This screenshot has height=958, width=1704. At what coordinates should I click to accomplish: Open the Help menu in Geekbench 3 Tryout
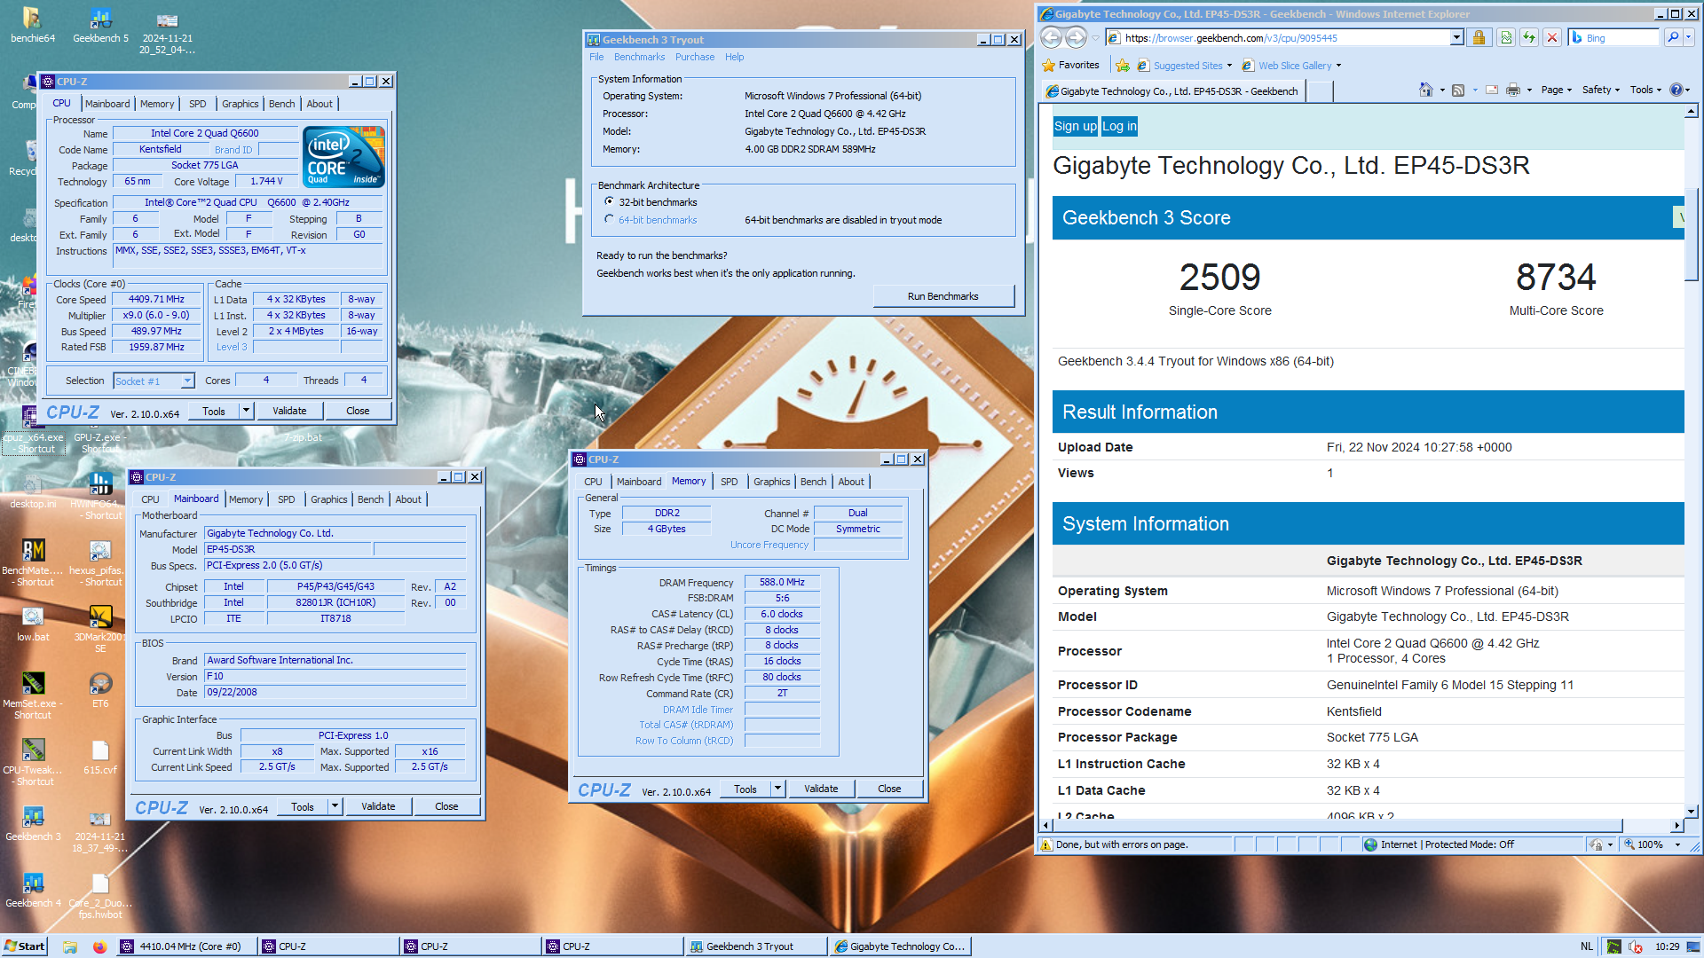(x=734, y=57)
